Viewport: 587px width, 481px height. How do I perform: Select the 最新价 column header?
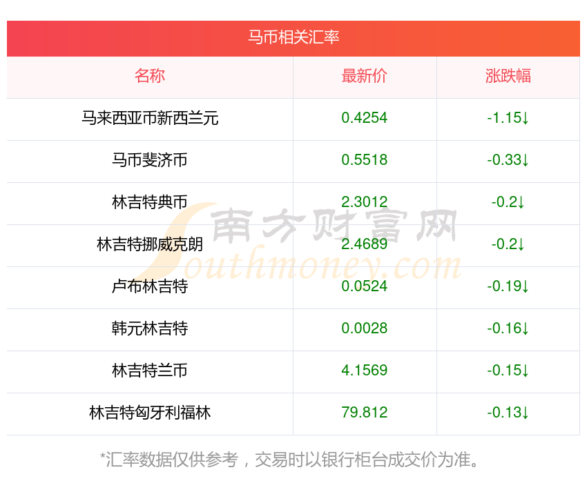point(364,76)
